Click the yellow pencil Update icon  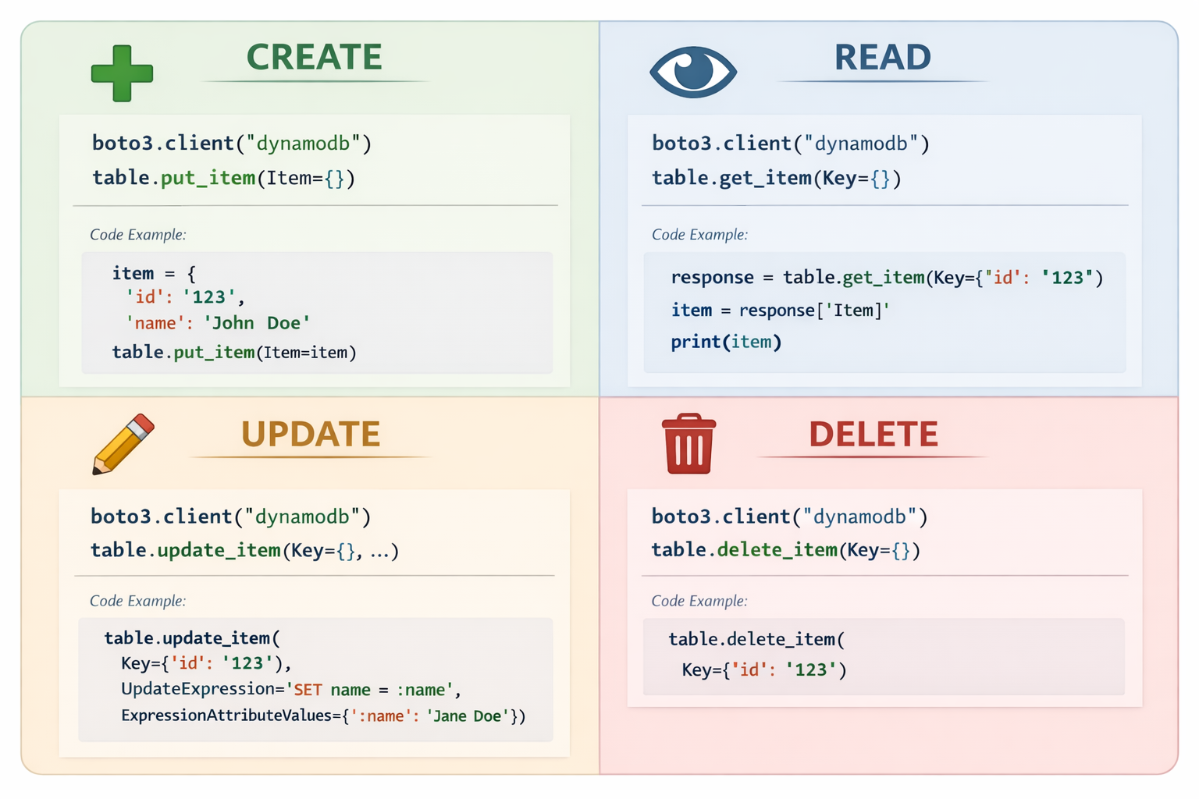click(x=123, y=444)
